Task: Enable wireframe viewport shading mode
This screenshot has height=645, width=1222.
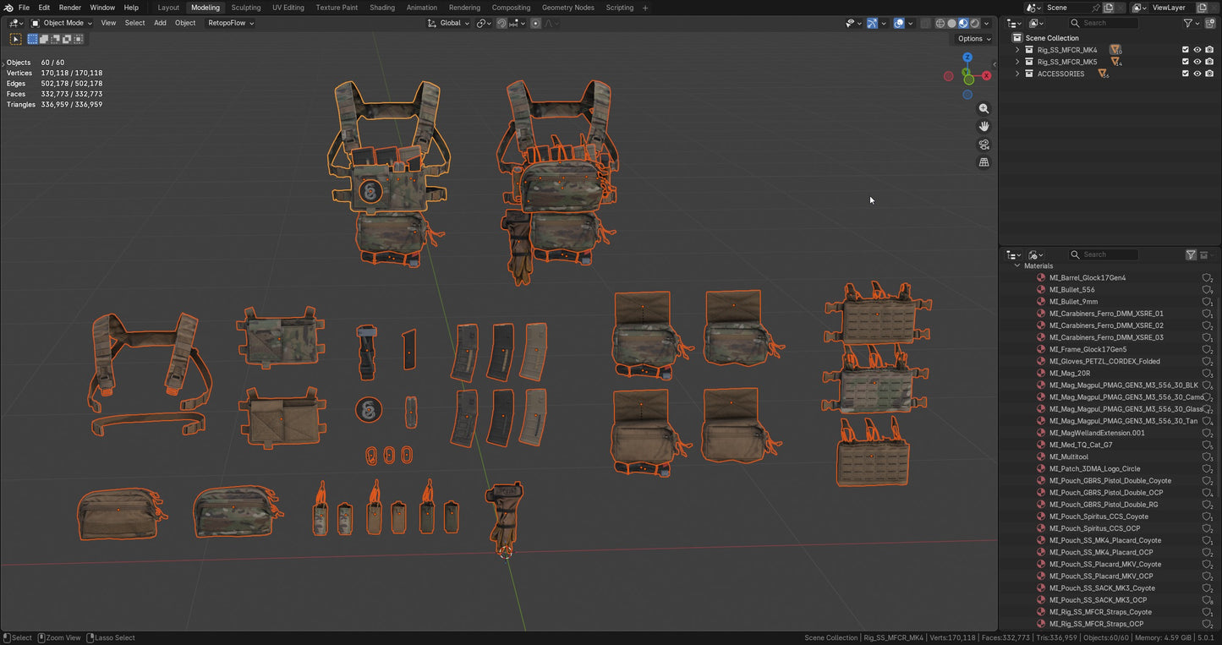Action: coord(940,24)
